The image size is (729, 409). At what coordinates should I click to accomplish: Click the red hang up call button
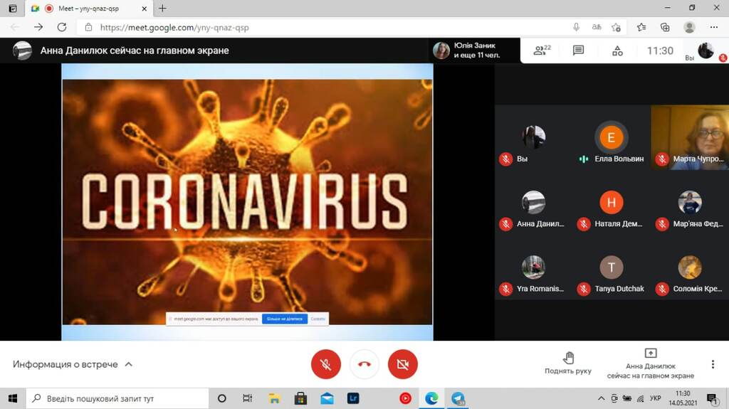click(x=364, y=364)
